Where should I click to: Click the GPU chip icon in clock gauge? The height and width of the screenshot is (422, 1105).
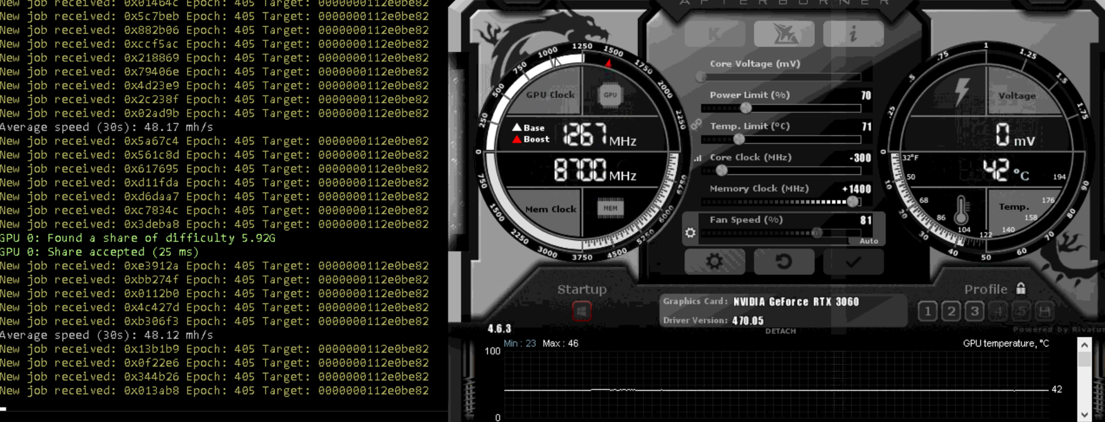pos(610,95)
